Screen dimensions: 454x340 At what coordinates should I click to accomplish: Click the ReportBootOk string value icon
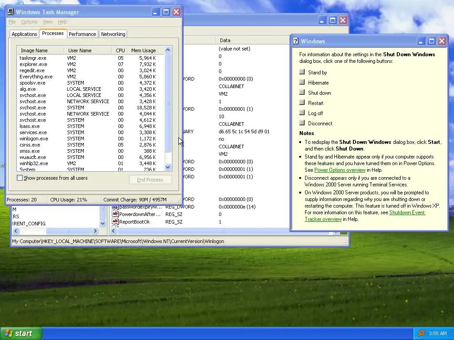[x=115, y=222]
